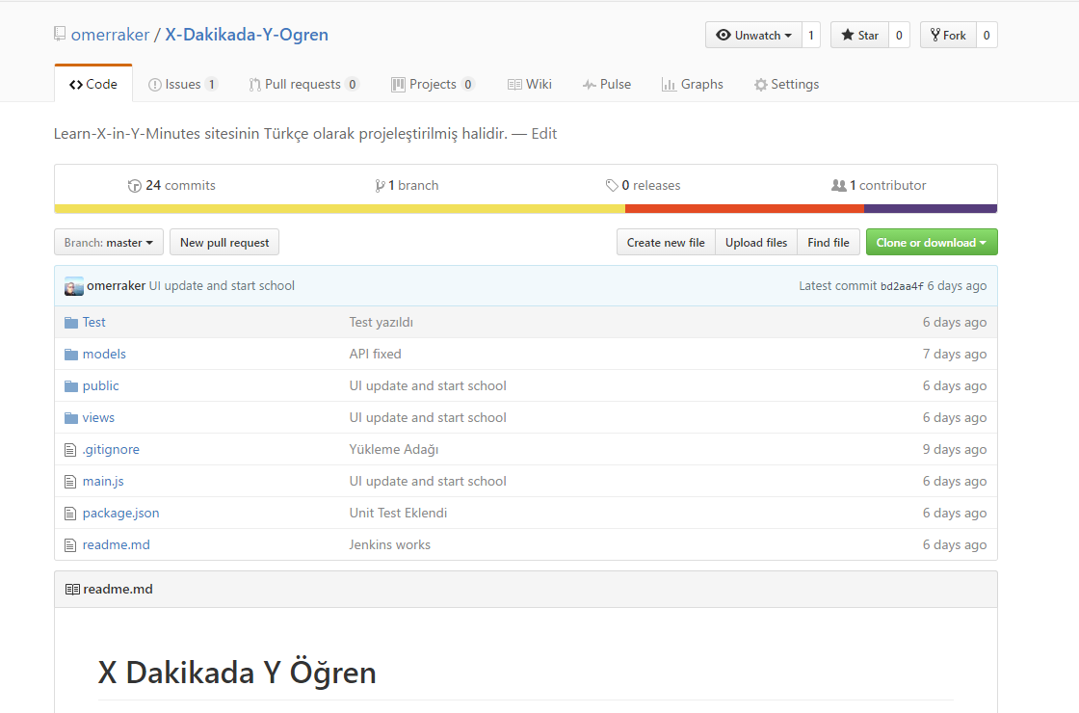Open the views folder
Image resolution: width=1079 pixels, height=713 pixels.
click(x=98, y=417)
